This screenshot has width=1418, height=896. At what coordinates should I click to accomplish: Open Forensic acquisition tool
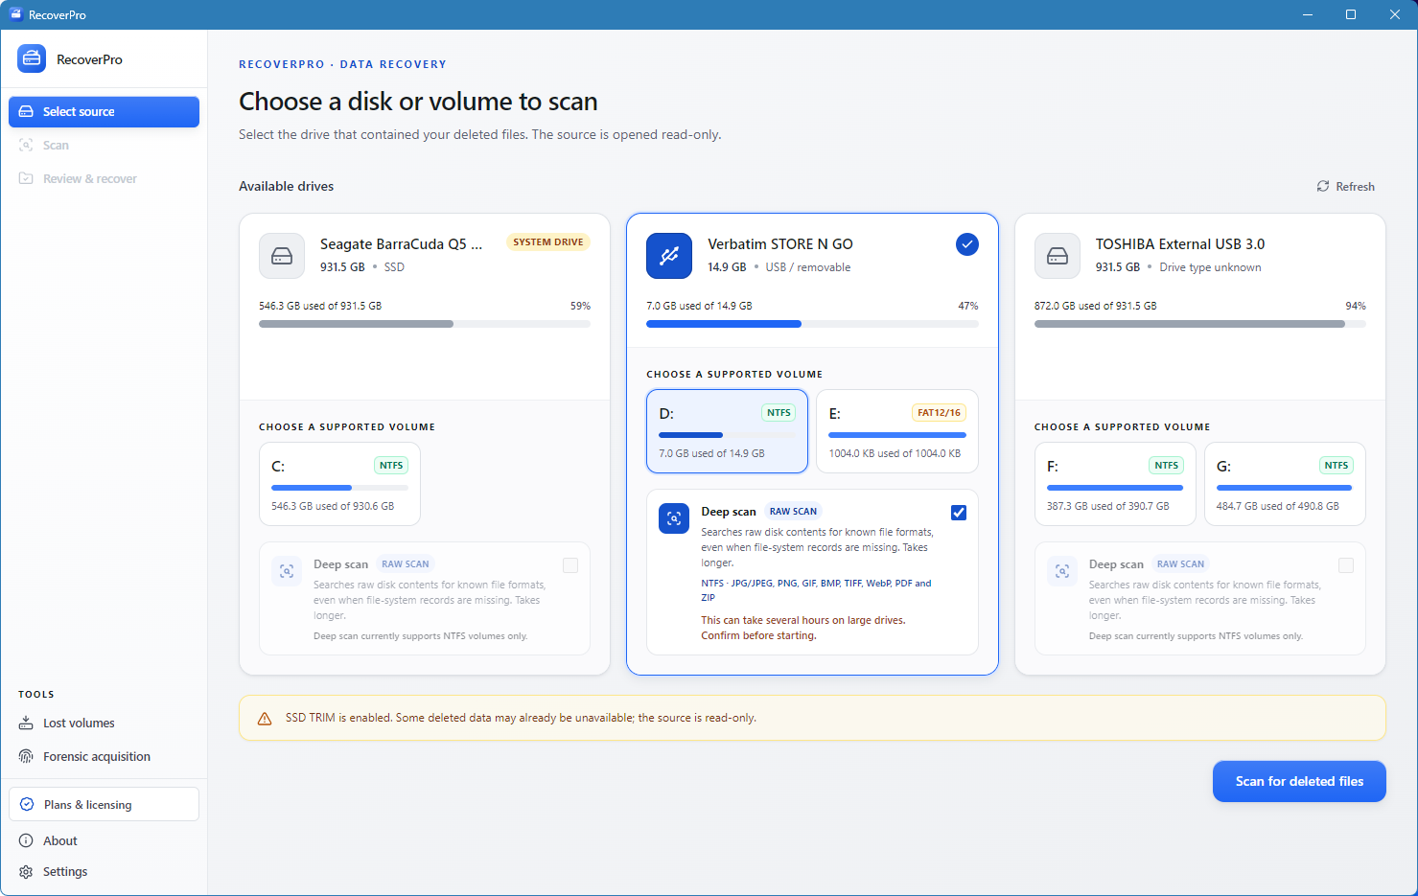point(104,756)
